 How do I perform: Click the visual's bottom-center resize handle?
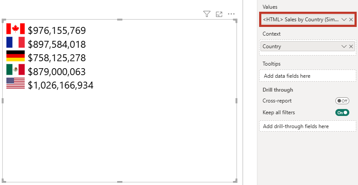click(120, 182)
